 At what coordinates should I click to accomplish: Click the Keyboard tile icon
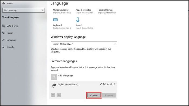(55, 20)
